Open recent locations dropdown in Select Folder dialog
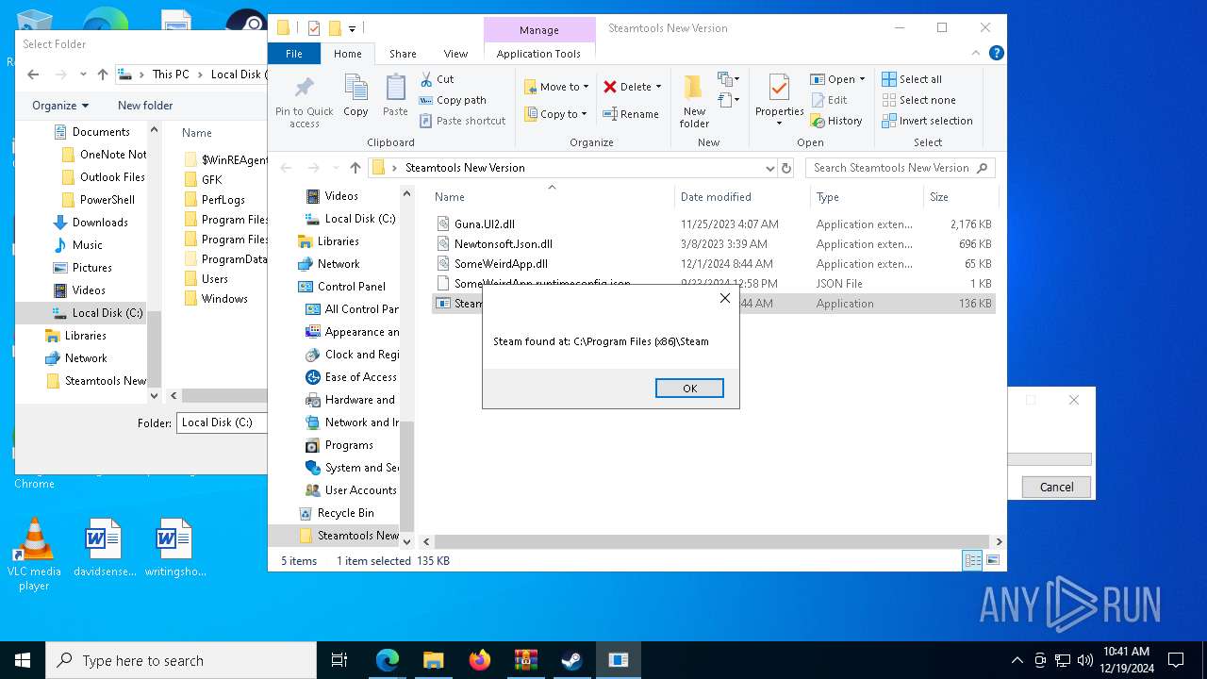 tap(83, 75)
